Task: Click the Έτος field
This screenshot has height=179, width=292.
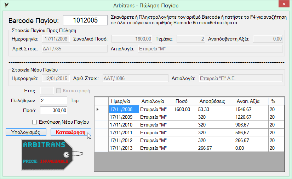Action: [47, 91]
